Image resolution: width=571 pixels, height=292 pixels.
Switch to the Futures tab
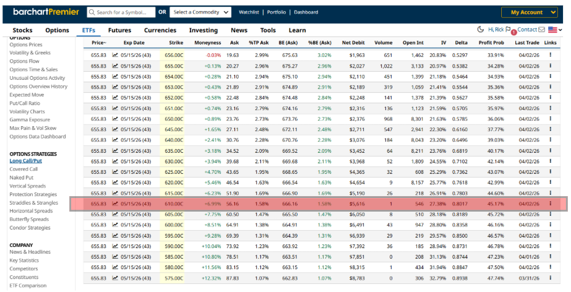coord(119,30)
